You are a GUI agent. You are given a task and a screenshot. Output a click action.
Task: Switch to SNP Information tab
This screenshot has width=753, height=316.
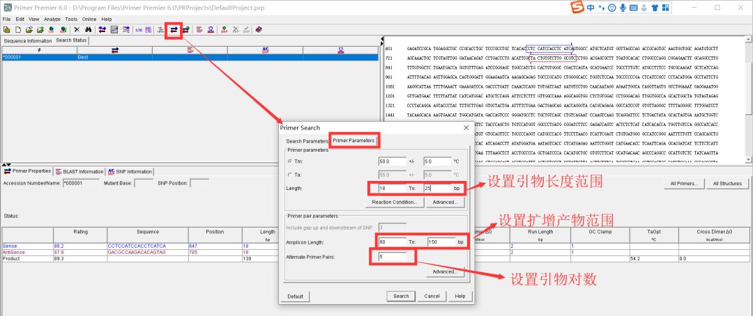pyautogui.click(x=130, y=172)
